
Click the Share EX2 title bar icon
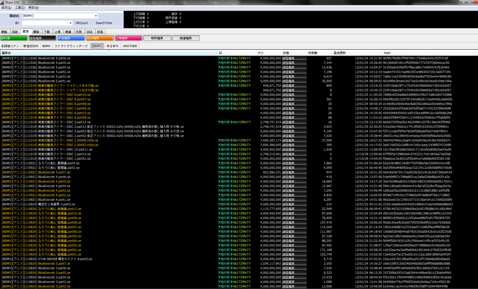(2, 2)
